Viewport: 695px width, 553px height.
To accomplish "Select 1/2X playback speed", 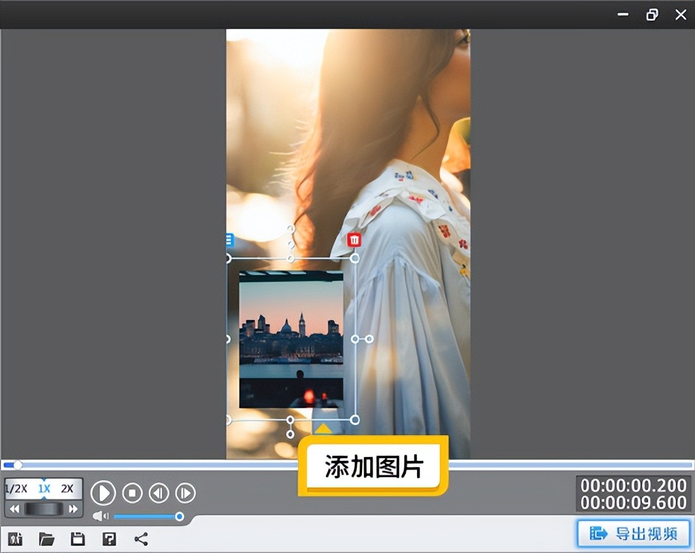I will click(x=16, y=488).
